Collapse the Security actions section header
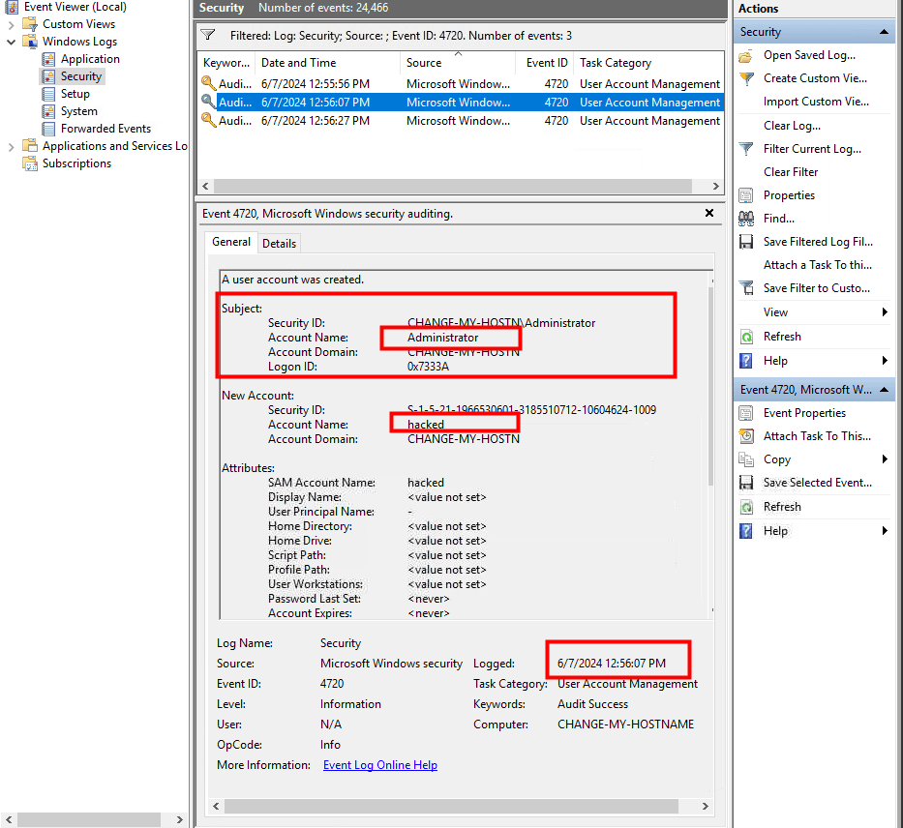Screen dimensions: 903x828 885,32
